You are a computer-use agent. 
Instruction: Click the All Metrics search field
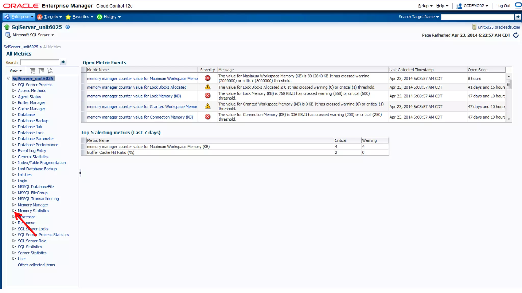coord(40,62)
